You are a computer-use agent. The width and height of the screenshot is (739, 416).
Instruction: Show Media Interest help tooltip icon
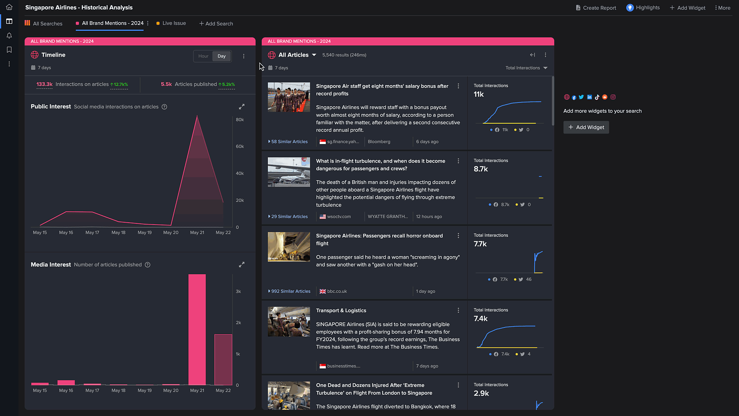[x=147, y=265]
